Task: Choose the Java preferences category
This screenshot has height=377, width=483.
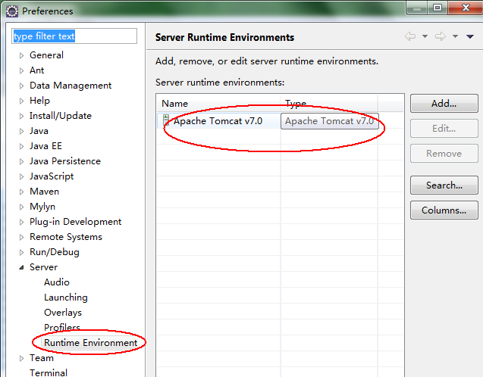Action: [39, 131]
